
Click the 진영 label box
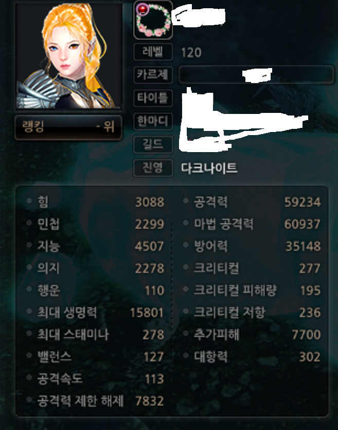click(153, 167)
